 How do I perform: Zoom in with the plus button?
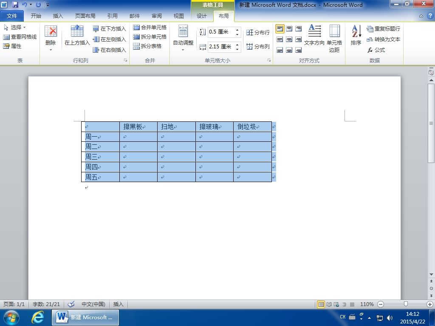(430, 304)
